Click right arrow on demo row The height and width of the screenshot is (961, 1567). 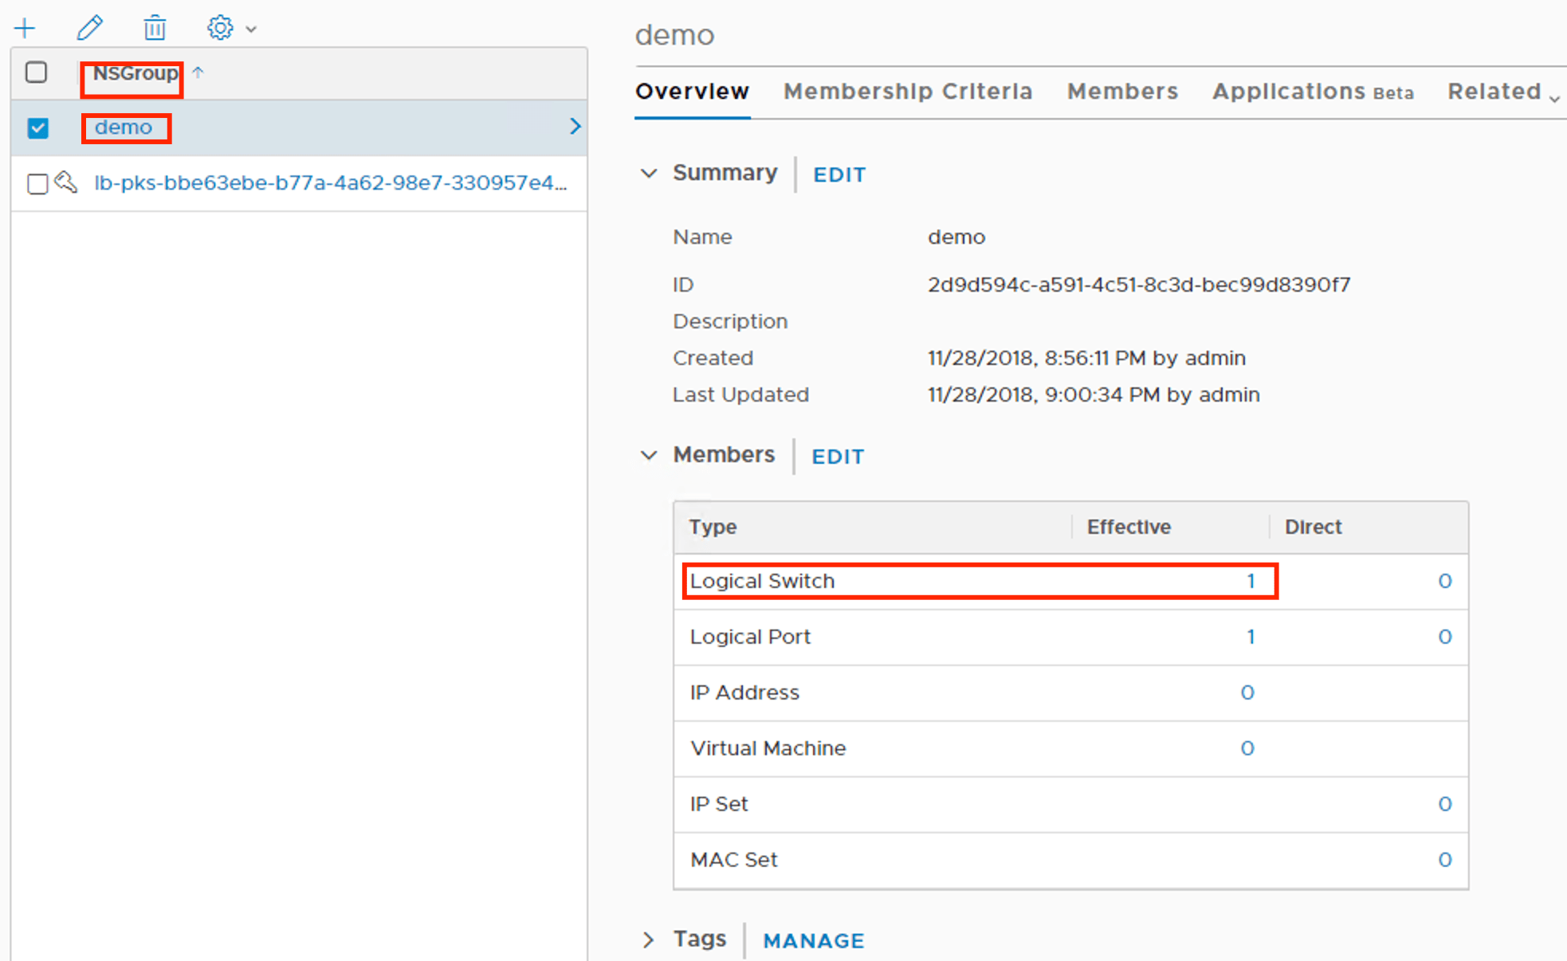[x=575, y=127]
